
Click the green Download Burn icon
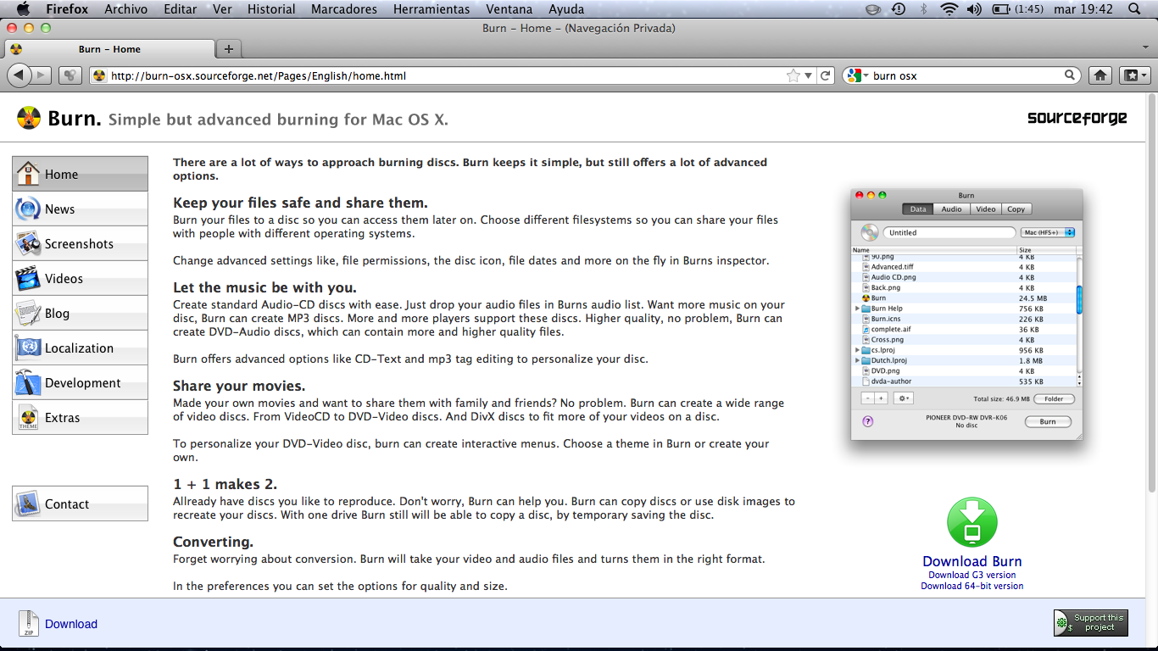pyautogui.click(x=971, y=522)
